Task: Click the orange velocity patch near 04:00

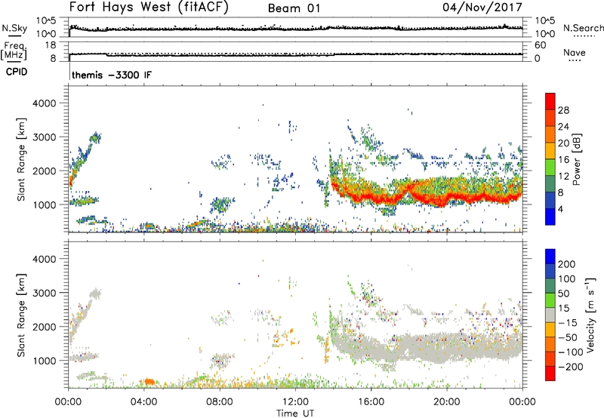Action: [x=149, y=382]
